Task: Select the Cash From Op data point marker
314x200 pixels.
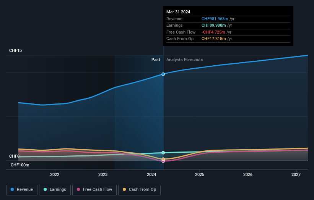Action: [163, 159]
